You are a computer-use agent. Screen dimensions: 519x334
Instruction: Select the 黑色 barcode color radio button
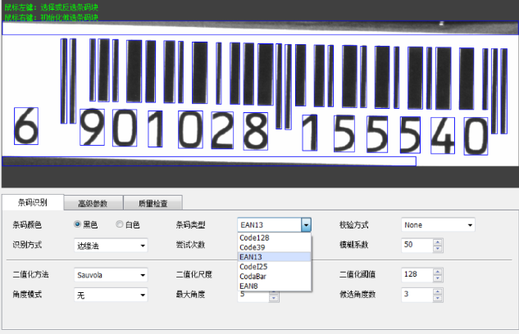[x=77, y=224]
